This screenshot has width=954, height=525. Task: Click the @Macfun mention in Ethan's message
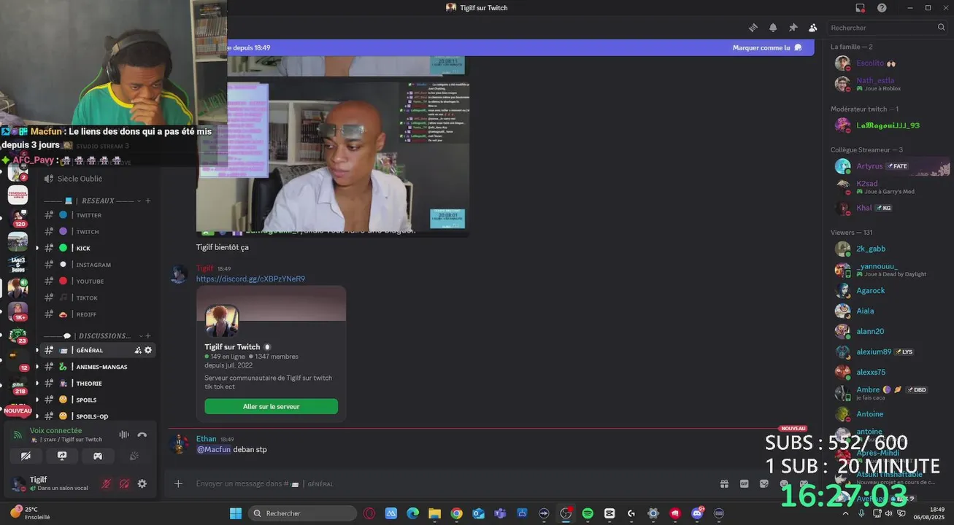pyautogui.click(x=213, y=449)
